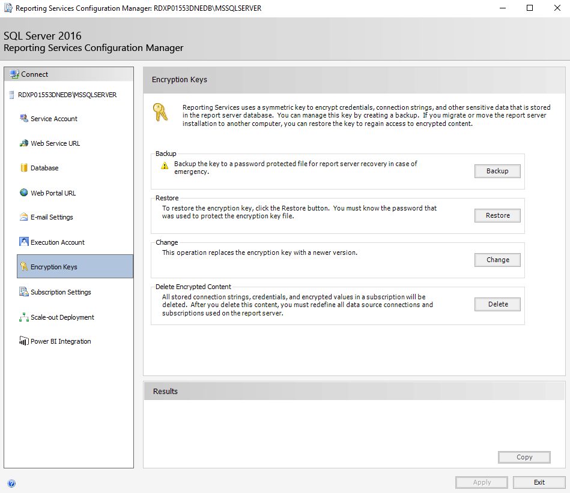Viewport: 570px width, 493px height.
Task: Select the Subscription Settings icon
Action: point(24,291)
